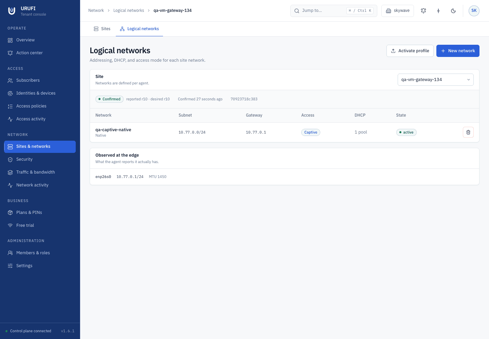Toggle dark mode moon icon
The height and width of the screenshot is (339, 489).
(x=453, y=11)
